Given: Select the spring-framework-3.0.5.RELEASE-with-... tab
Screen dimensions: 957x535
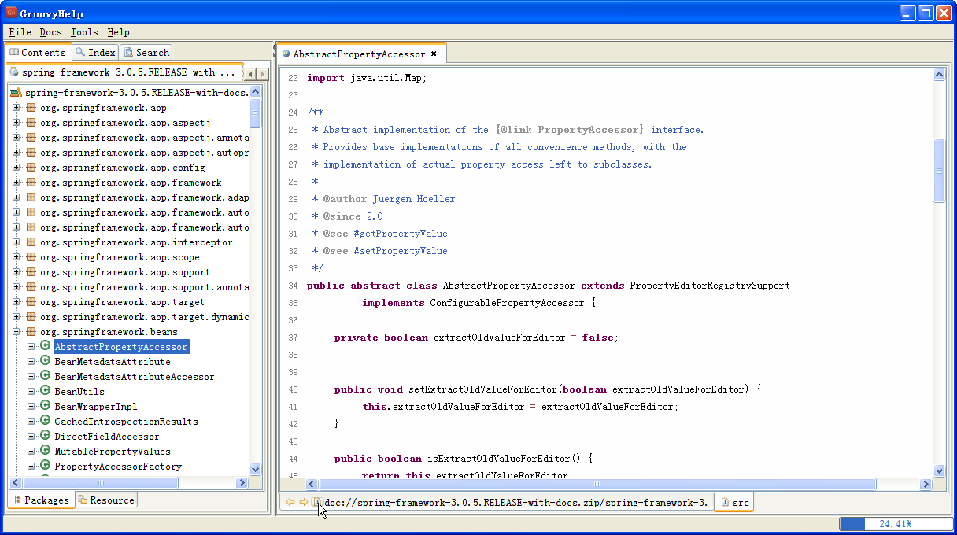Looking at the screenshot, I should point(124,72).
